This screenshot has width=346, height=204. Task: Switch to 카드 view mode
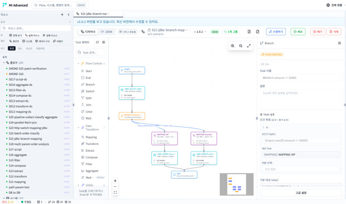coord(20,48)
